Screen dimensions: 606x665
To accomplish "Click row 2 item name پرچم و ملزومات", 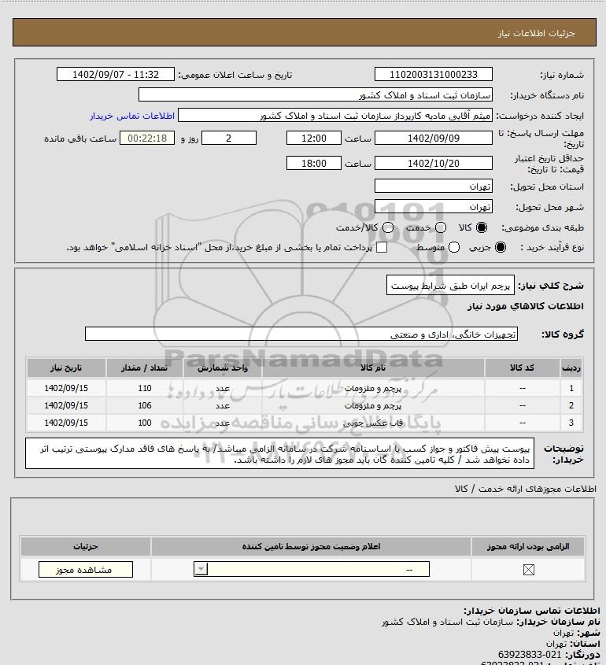I will pos(373,405).
